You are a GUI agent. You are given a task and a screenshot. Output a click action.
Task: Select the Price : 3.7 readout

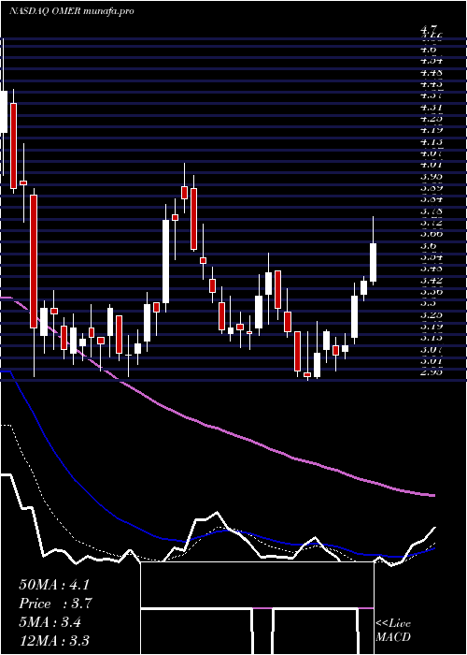(55, 604)
